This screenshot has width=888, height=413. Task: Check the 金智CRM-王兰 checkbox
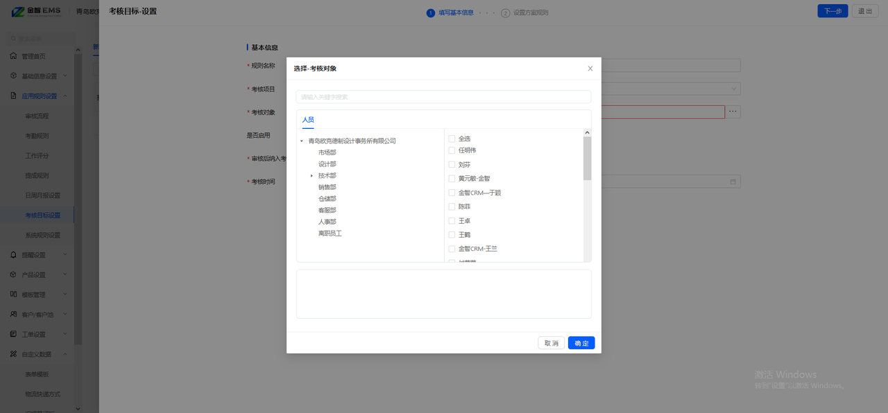tap(452, 249)
